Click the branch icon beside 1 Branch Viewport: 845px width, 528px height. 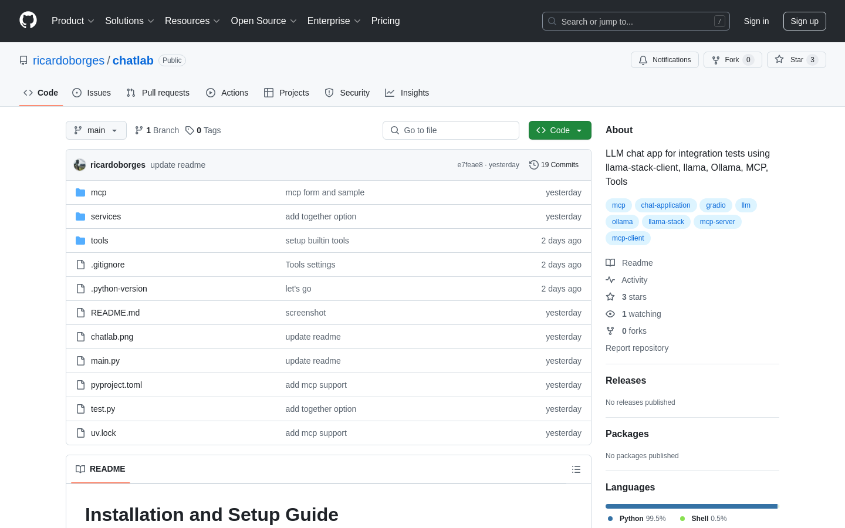pyautogui.click(x=139, y=130)
